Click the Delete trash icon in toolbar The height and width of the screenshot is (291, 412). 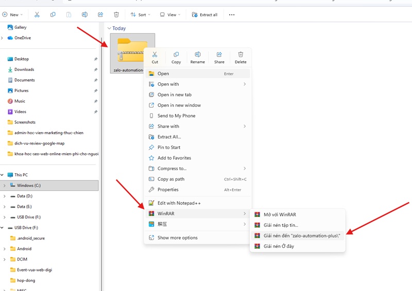click(116, 15)
